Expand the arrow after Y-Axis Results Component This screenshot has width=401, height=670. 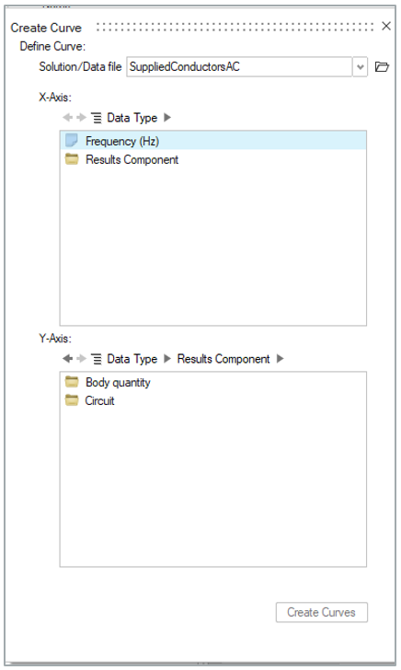281,359
